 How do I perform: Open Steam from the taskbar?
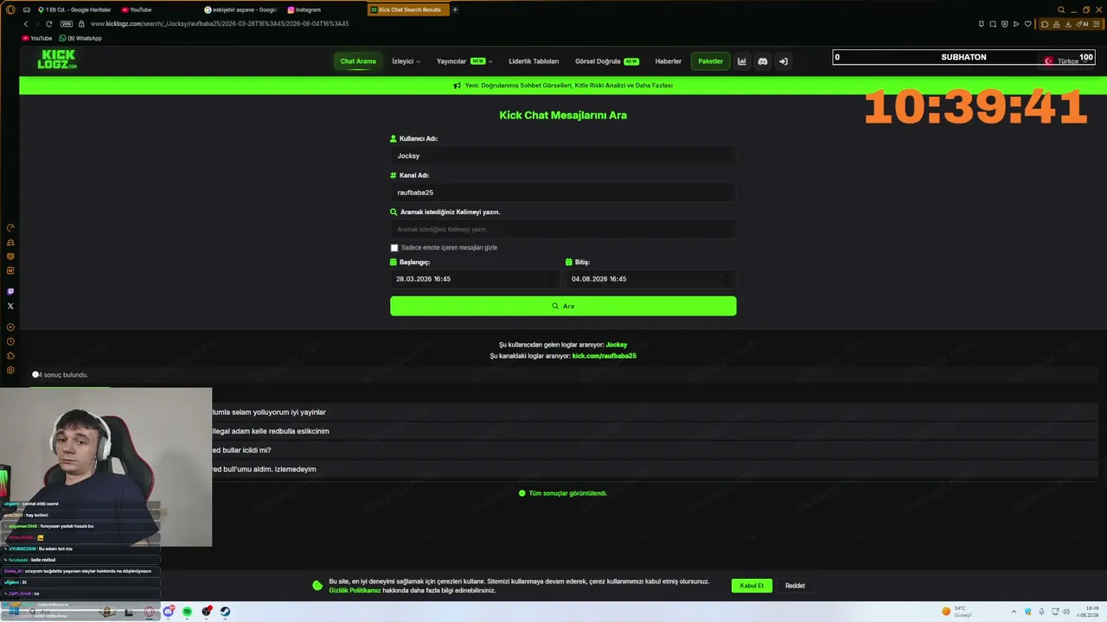[x=225, y=612]
